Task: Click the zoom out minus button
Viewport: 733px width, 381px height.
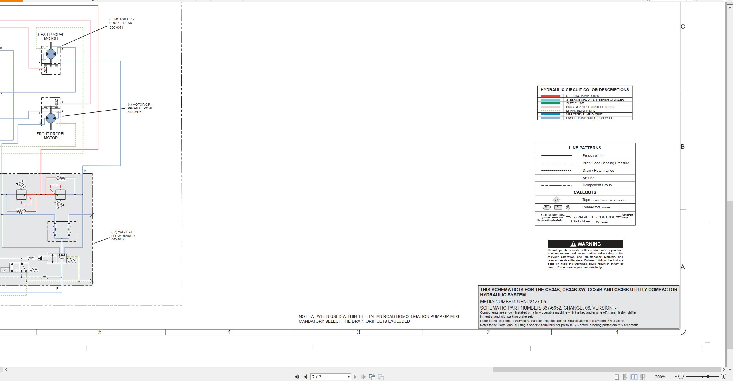Action: 681,376
